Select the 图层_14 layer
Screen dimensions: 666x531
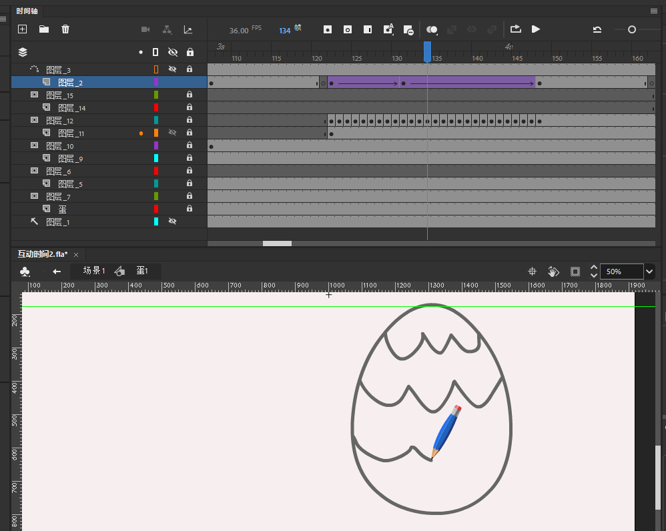72,108
